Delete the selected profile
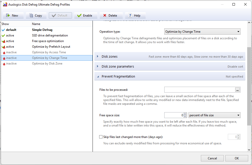The width and height of the screenshot is (252, 165). coord(111,16)
